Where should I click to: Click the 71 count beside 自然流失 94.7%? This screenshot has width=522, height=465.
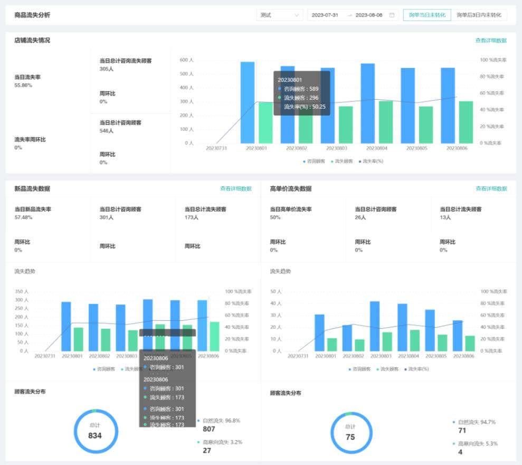pos(462,431)
